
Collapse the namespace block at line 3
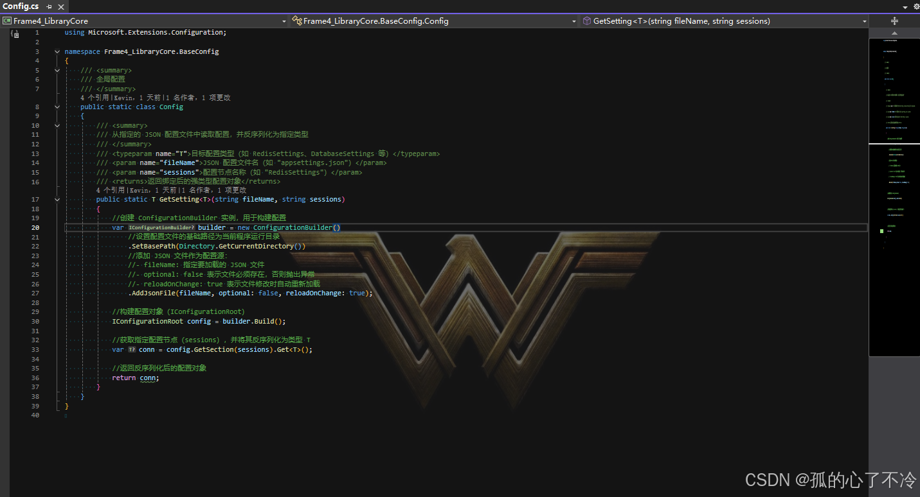(57, 51)
